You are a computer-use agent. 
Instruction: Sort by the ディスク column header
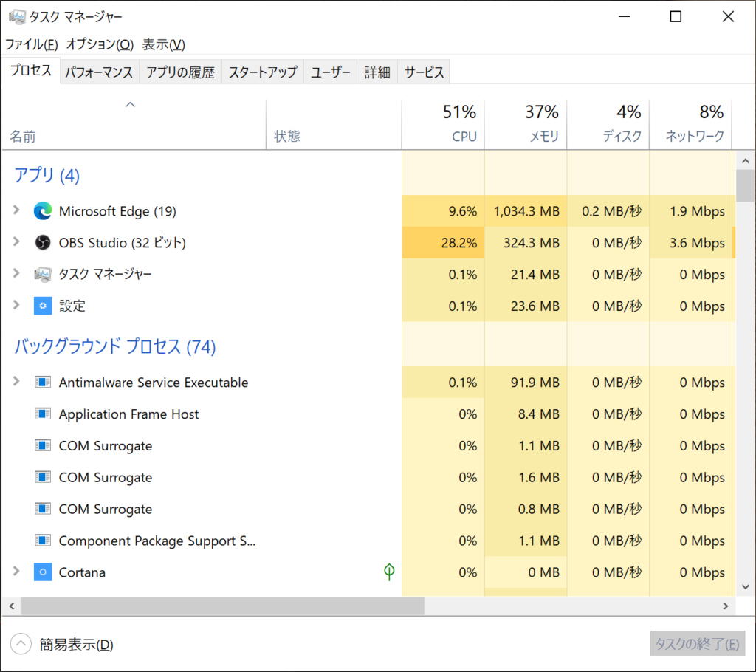pyautogui.click(x=608, y=125)
